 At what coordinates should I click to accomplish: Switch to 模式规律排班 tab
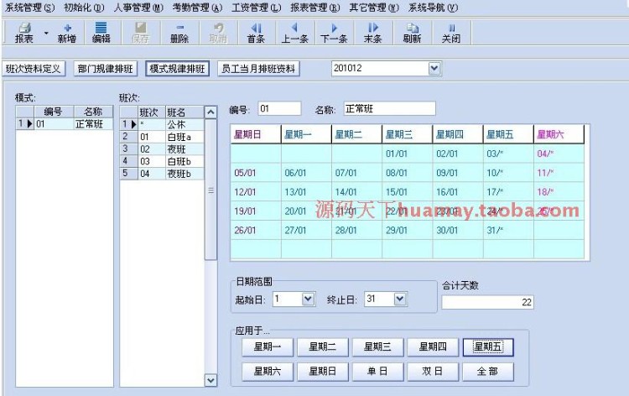click(177, 69)
